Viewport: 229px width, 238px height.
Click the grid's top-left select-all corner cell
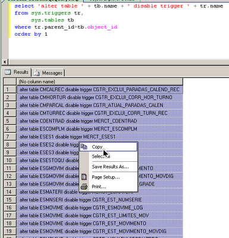10,82
